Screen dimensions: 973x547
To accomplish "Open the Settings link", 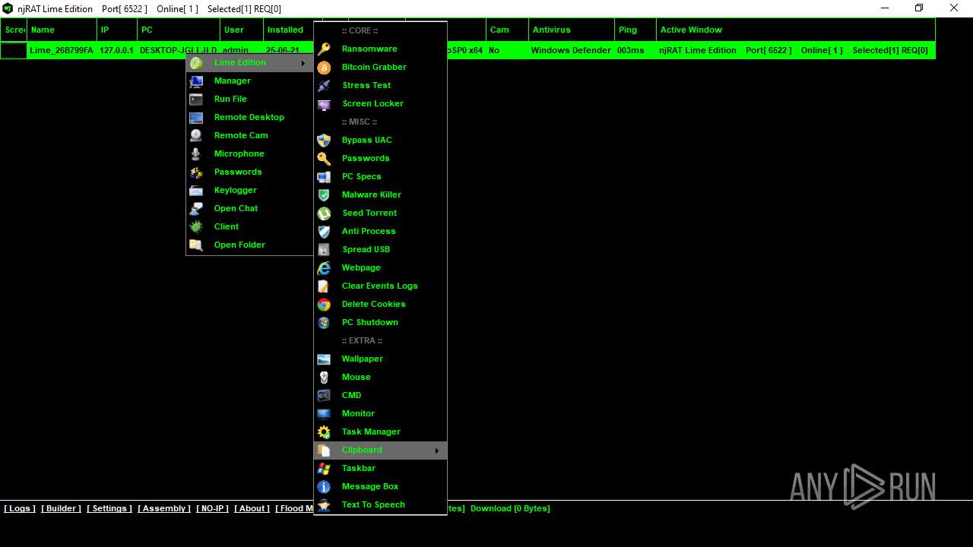I will click(x=109, y=508).
